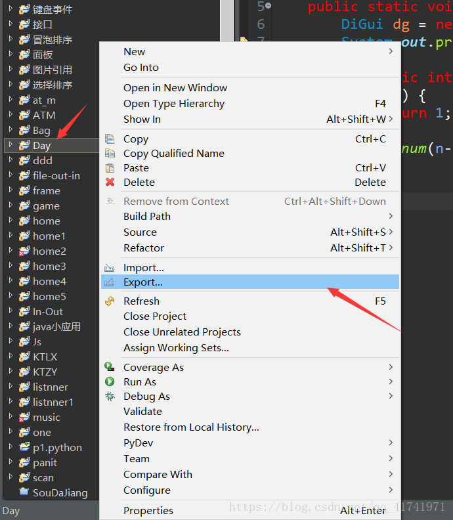Screen dimensions: 453x520
Task: Click the one project folder icon
Action: 24,432
